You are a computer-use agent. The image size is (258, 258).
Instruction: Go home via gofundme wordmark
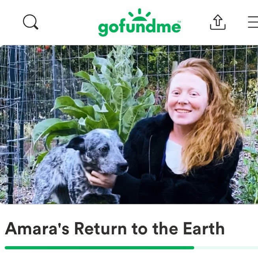[x=140, y=27]
